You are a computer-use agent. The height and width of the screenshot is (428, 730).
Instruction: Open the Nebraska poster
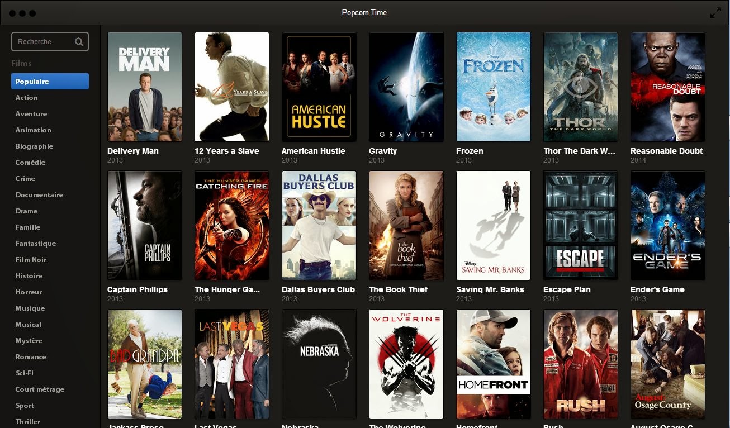point(319,364)
